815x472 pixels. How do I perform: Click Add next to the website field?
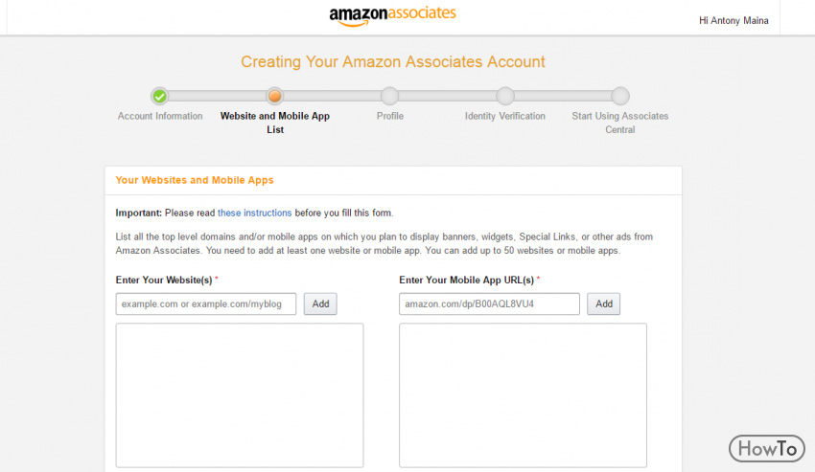coord(320,303)
